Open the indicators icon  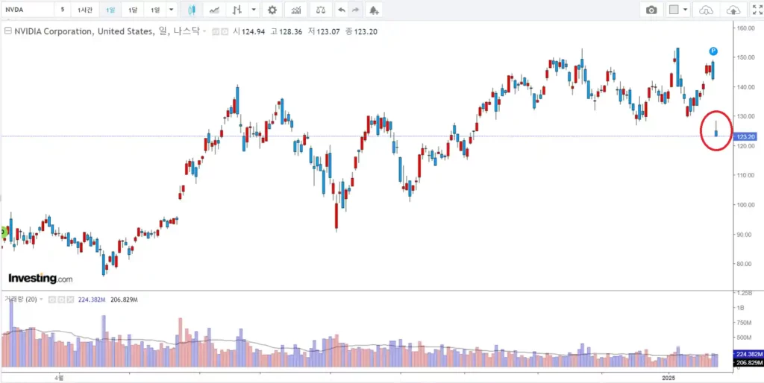point(295,10)
